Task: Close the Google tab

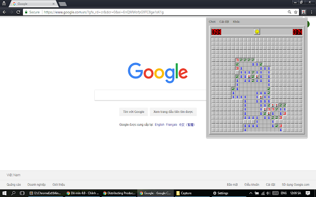Action: tap(53, 4)
